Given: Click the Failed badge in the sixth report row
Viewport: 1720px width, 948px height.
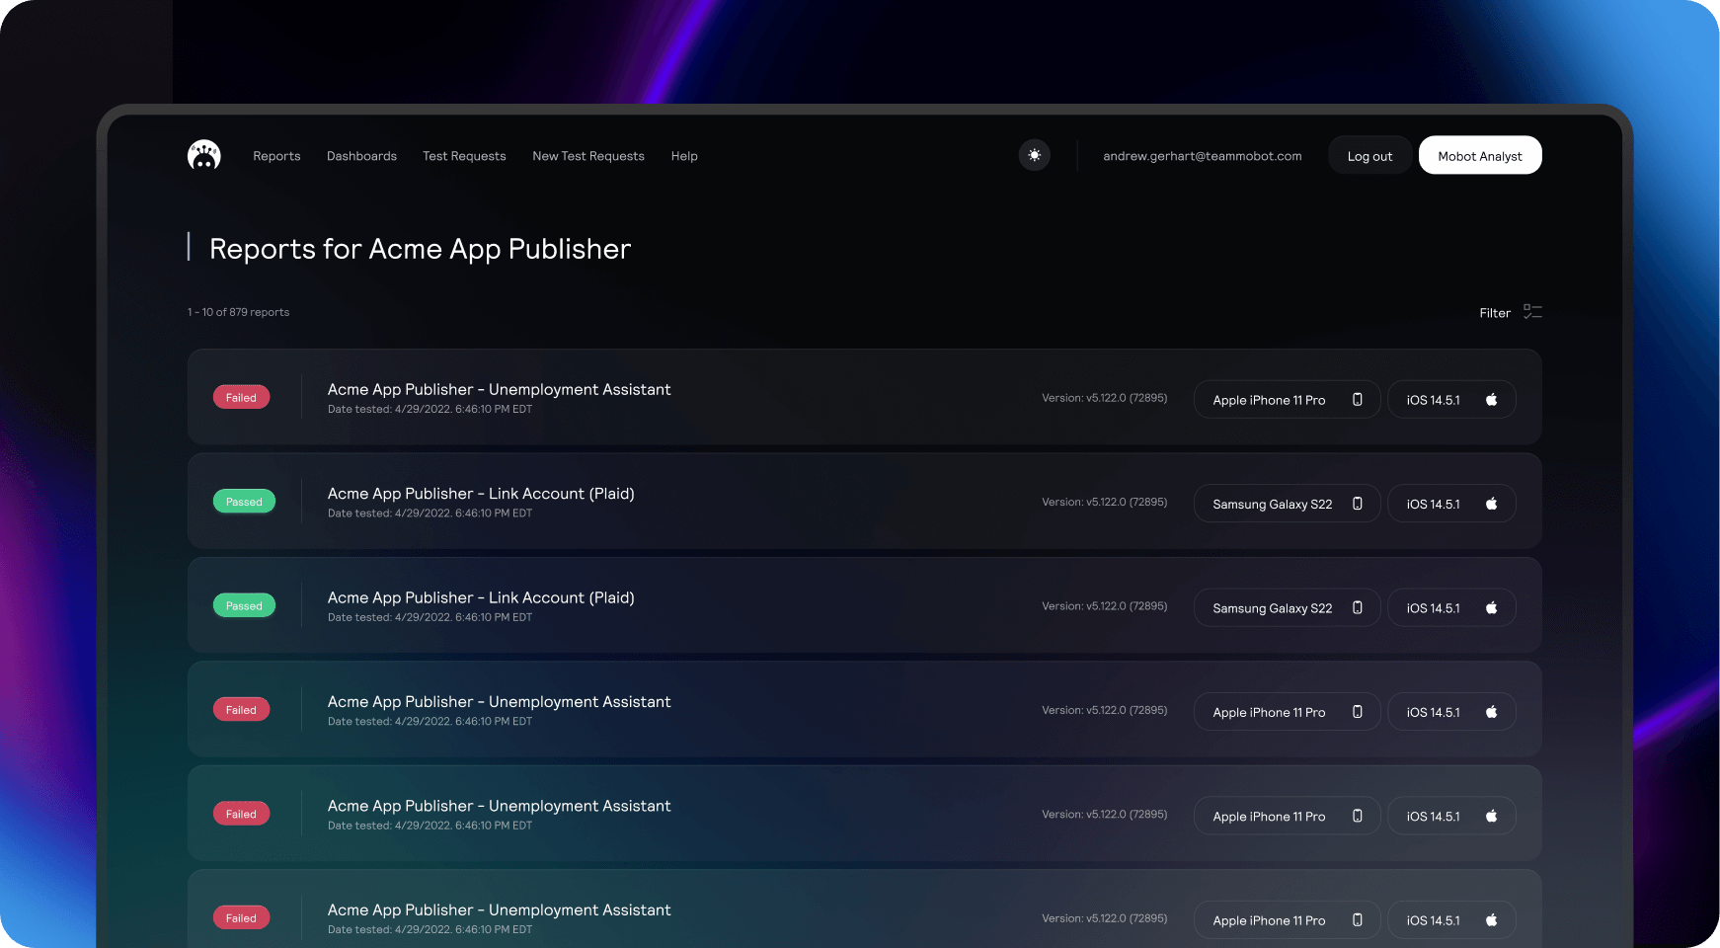Looking at the screenshot, I should 241,918.
